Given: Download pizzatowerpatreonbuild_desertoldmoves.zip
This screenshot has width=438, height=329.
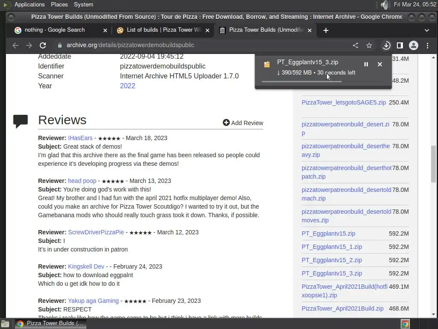Looking at the screenshot, I should pos(346,216).
